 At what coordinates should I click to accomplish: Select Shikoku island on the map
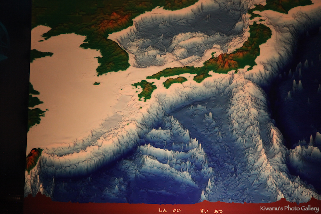pyautogui.click(x=175, y=81)
